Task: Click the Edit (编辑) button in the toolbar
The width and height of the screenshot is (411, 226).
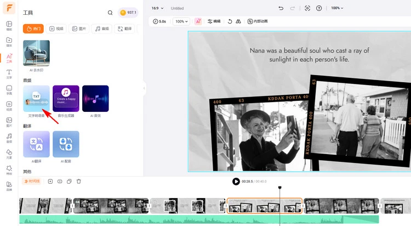Action: pyautogui.click(x=214, y=21)
